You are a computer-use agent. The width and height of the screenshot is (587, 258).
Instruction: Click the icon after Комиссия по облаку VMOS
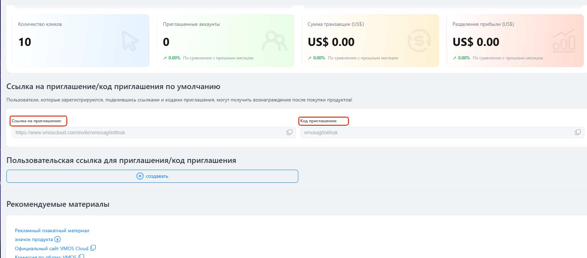pos(82,256)
